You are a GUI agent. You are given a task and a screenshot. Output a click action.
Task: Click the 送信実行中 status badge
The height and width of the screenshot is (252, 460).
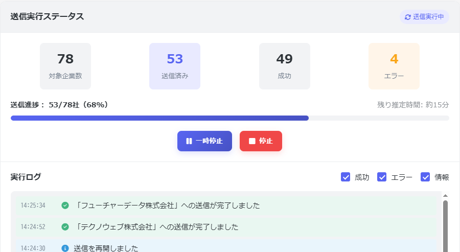(424, 17)
